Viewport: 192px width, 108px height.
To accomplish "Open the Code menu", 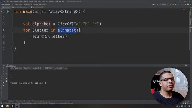I will 21,1.
